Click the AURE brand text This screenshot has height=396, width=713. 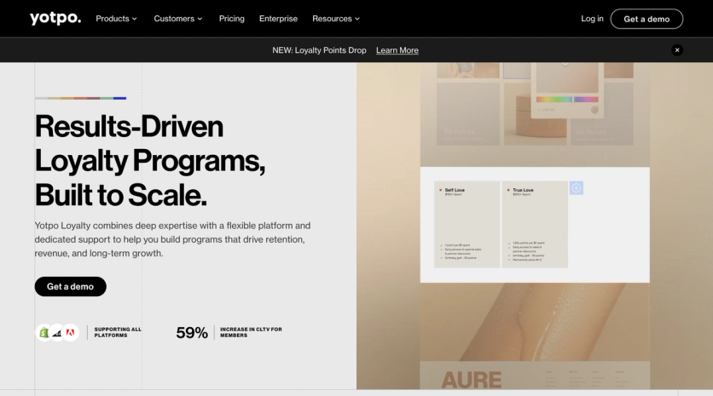(471, 380)
